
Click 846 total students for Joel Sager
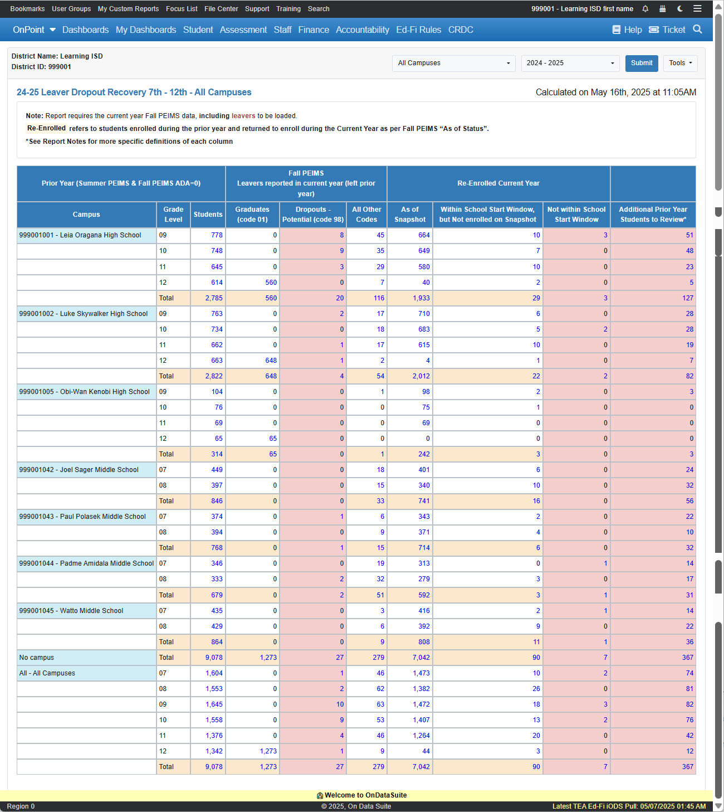217,501
